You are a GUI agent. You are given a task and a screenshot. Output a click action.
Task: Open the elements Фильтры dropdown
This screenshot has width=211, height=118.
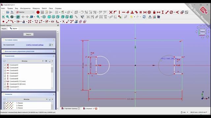(27, 99)
